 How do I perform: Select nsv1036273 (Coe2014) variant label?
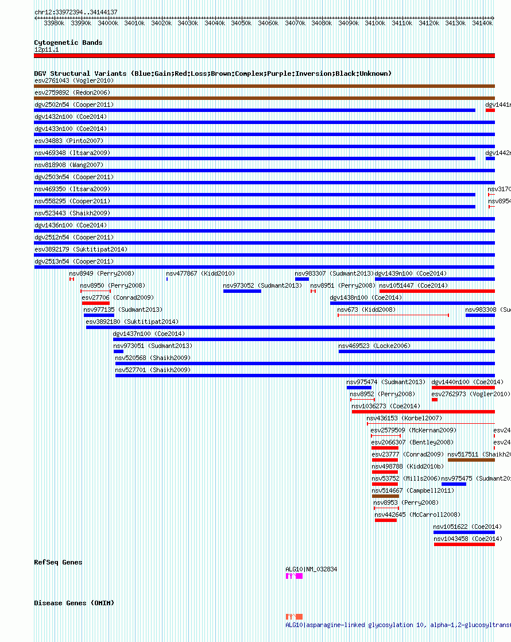pyautogui.click(x=386, y=406)
